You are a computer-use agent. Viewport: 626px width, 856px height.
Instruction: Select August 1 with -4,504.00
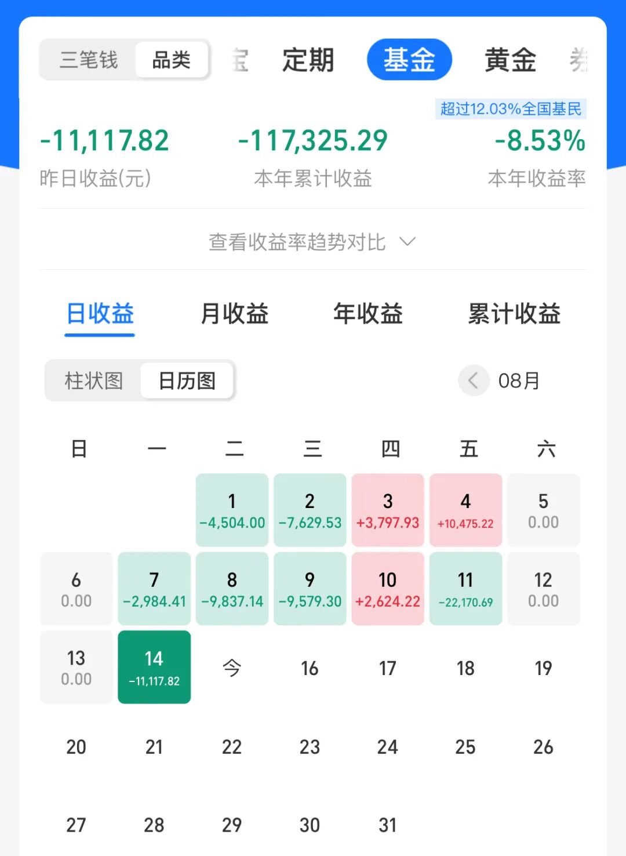pos(232,510)
